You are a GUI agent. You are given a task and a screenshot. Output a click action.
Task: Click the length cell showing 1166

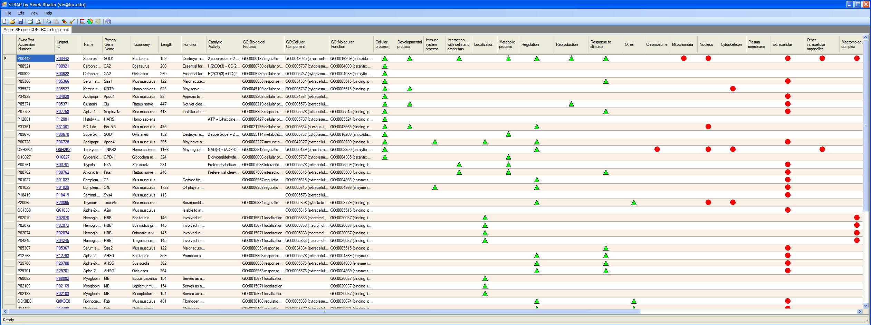[170, 150]
